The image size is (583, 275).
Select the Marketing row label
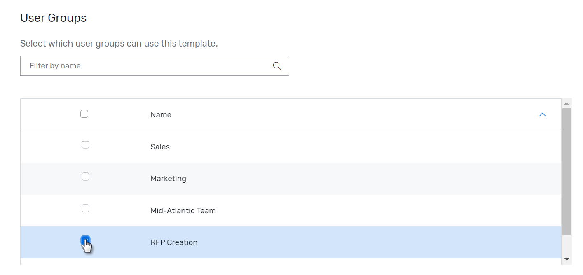click(x=168, y=178)
